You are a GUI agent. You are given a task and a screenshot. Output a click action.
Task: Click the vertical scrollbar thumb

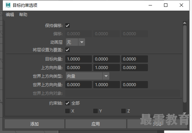tap(184, 64)
